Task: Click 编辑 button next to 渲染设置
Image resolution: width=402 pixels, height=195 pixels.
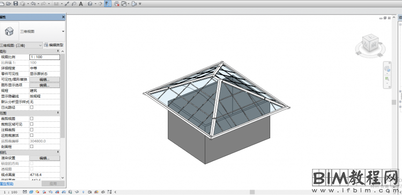Action: click(44, 158)
